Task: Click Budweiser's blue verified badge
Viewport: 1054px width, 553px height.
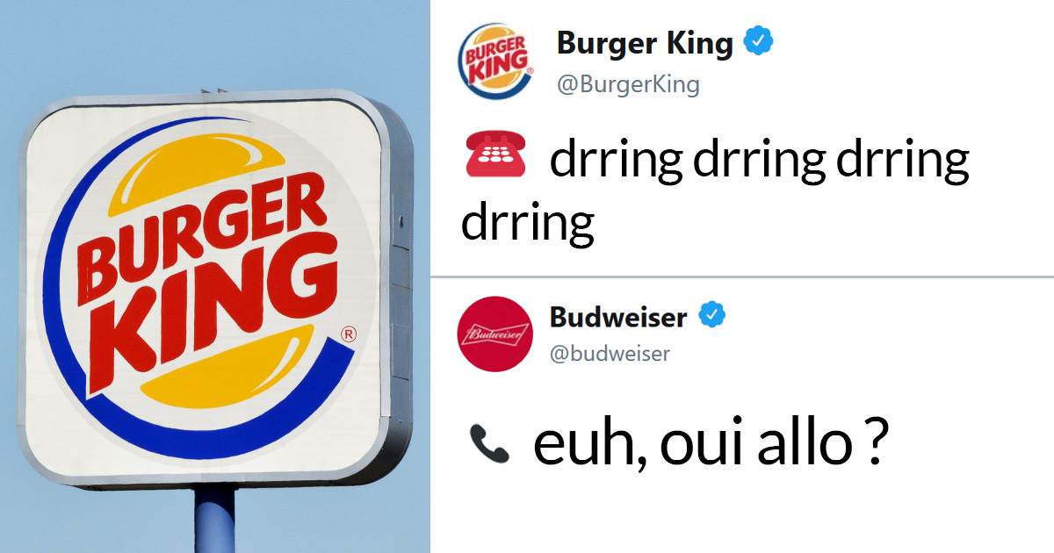Action: [712, 314]
